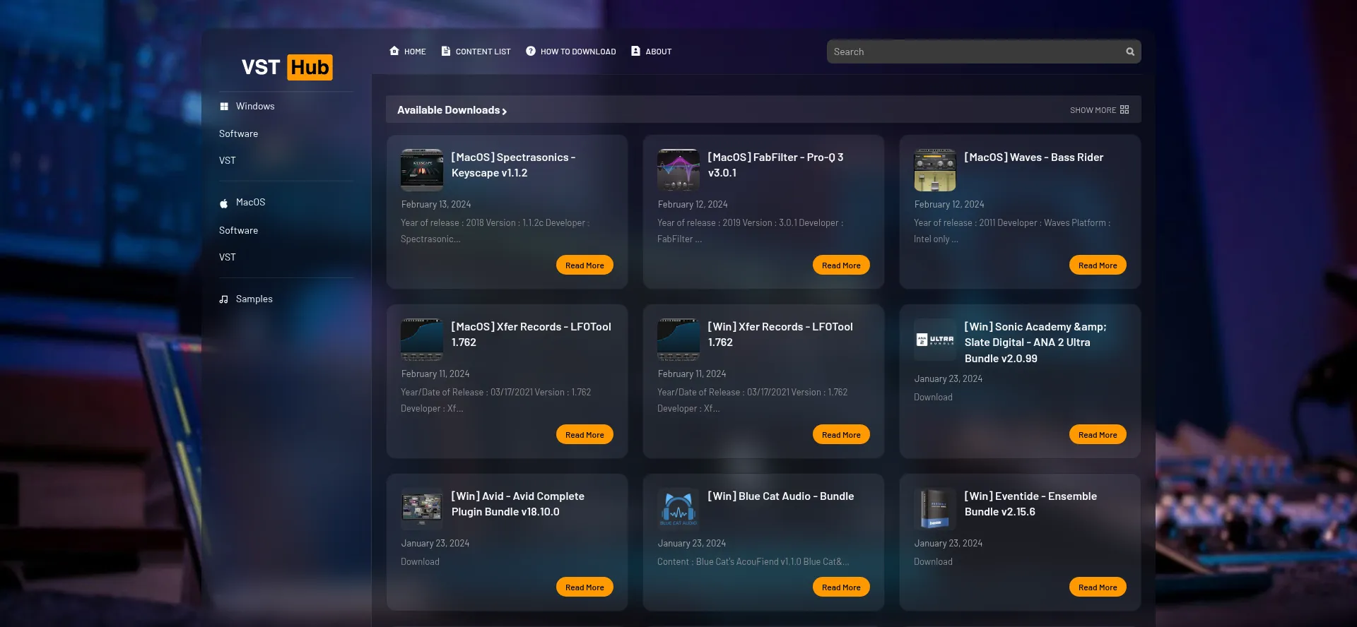Click the Content List document icon
Viewport: 1357px width, 627px height.
pyautogui.click(x=446, y=51)
